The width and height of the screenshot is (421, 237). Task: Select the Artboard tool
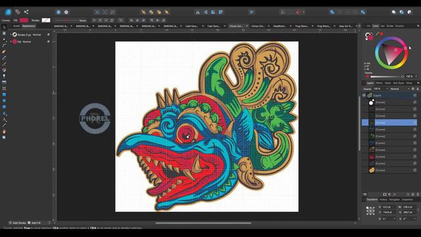point(4,33)
